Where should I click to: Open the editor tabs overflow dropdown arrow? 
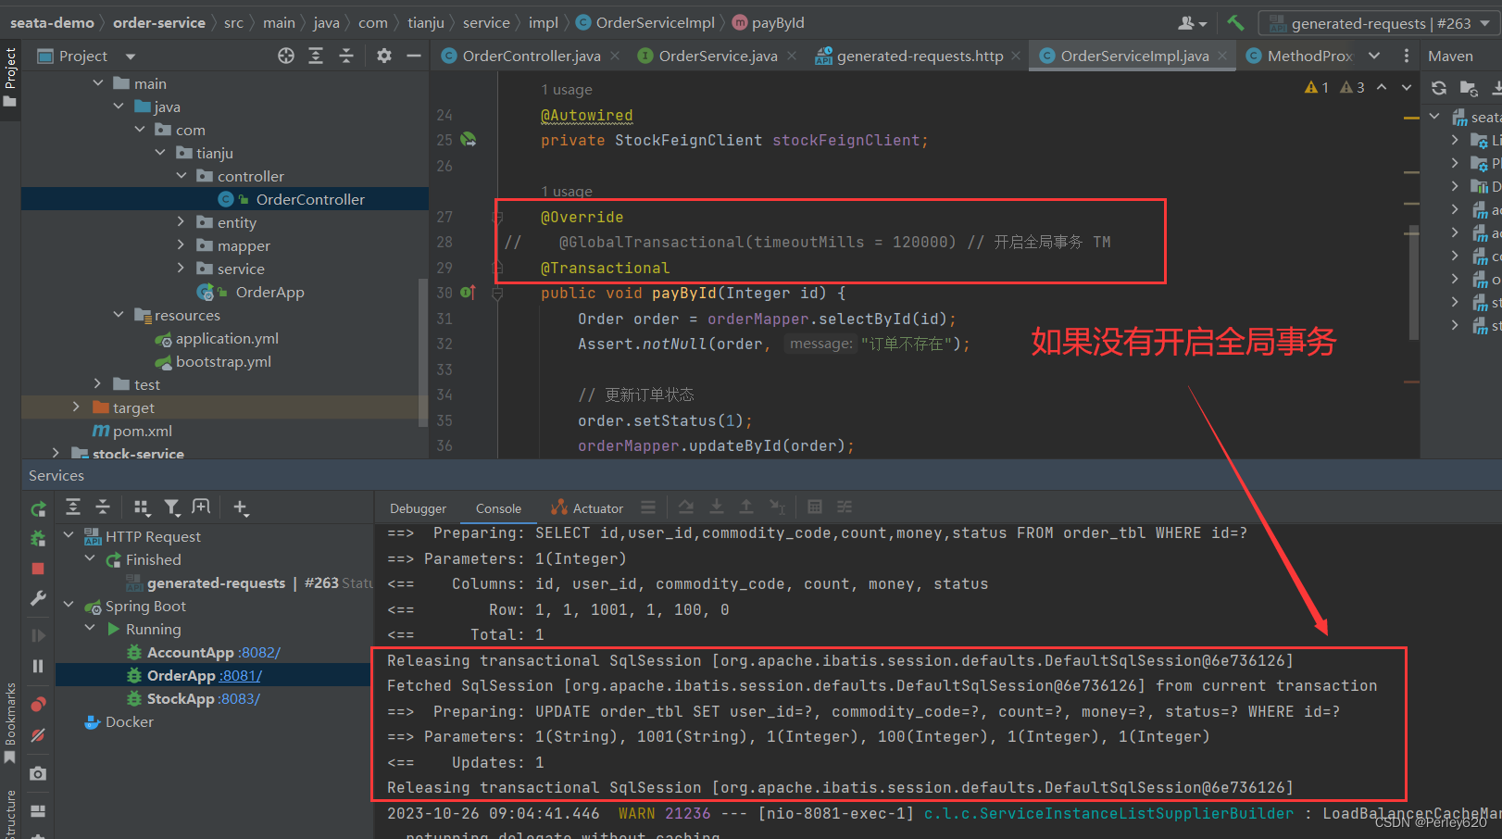tap(1374, 56)
